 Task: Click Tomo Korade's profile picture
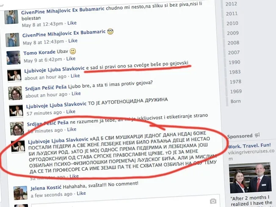tap(14, 57)
